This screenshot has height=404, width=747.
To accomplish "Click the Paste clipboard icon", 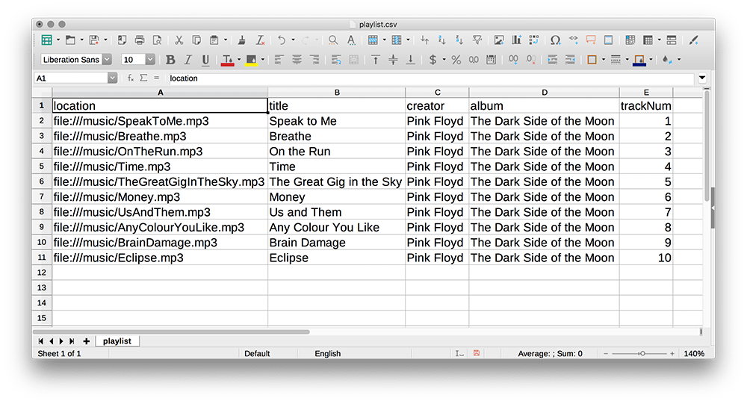I will click(214, 40).
